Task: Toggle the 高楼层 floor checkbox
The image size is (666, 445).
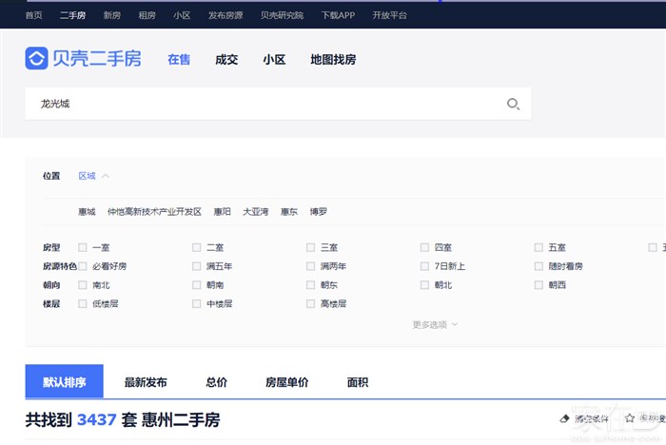Action: click(311, 304)
